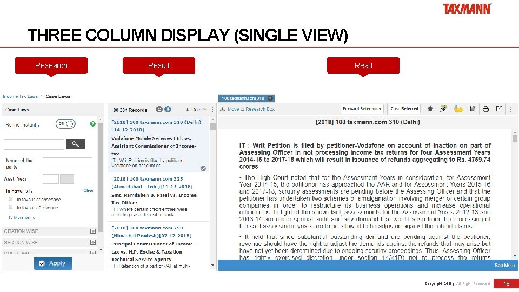Open Read panel three-dot menu
This screenshot has width=519, height=292.
point(511,109)
